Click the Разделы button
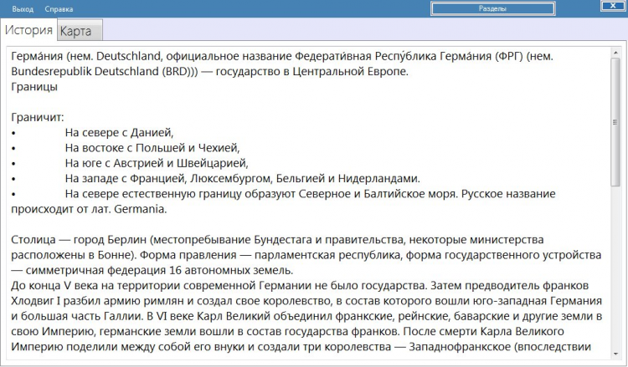This screenshot has width=628, height=367. 492,8
